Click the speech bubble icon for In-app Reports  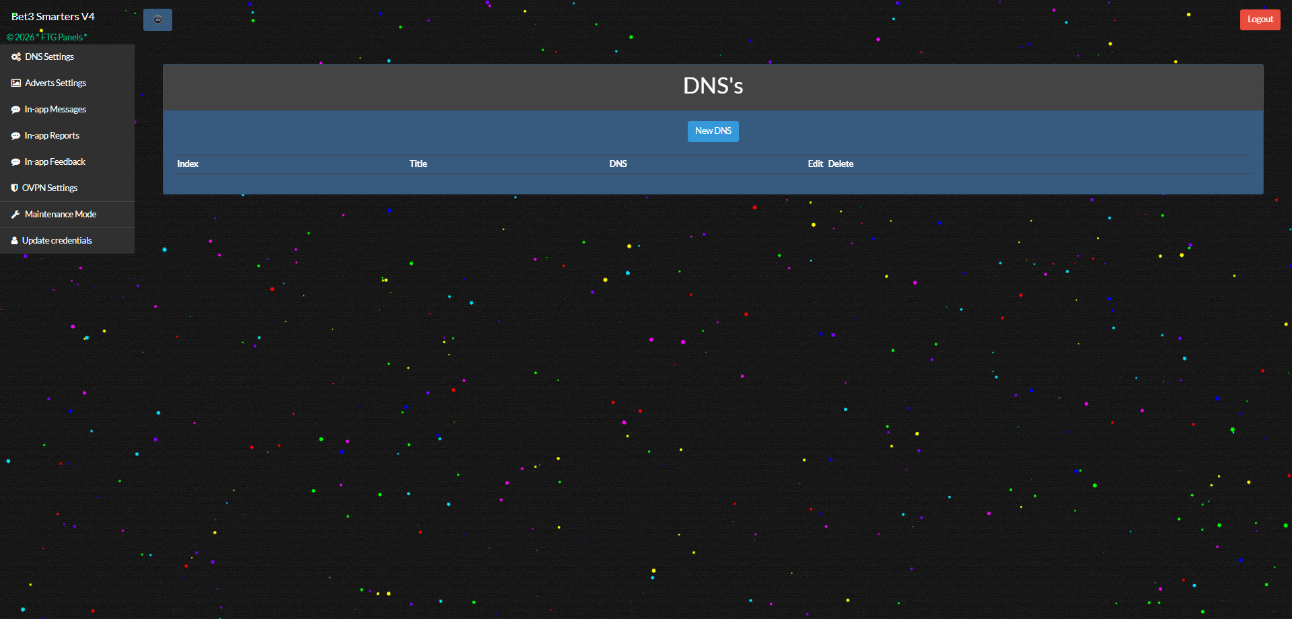[15, 136]
